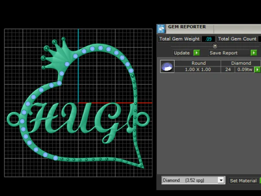Click the Diamond column header

point(241,63)
